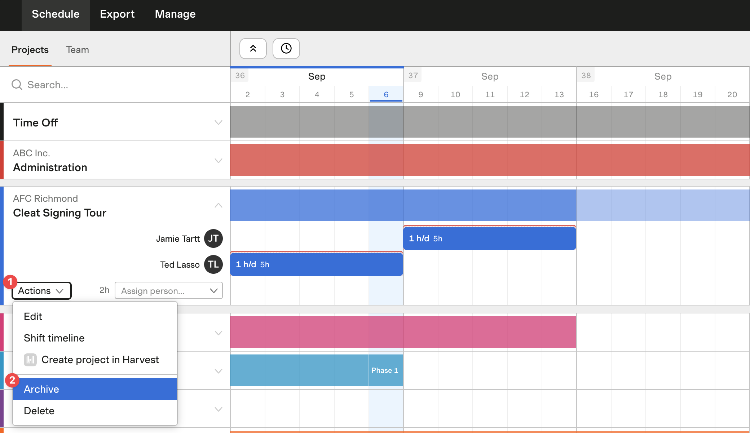Click into the Search field

(115, 85)
